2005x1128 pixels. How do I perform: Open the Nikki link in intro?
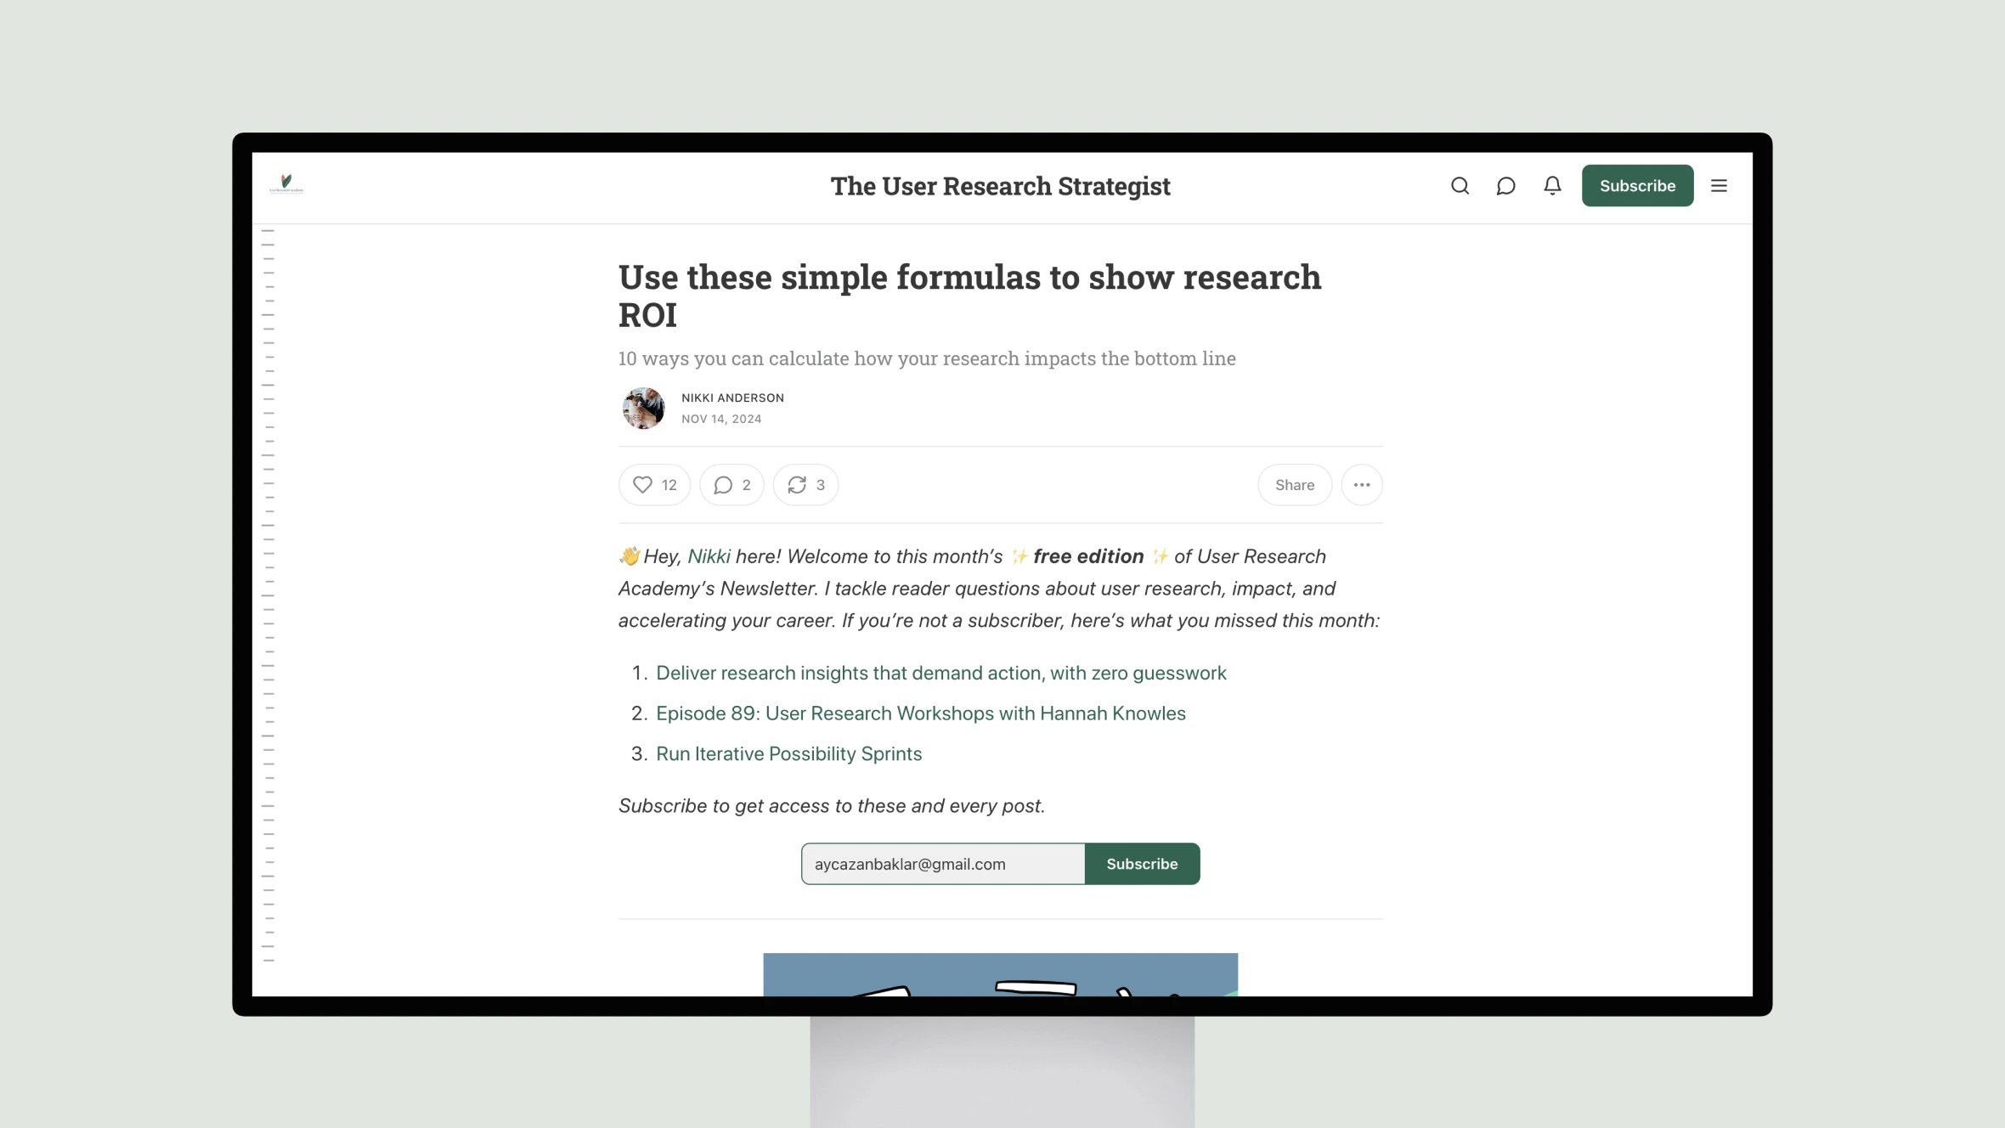click(x=709, y=556)
